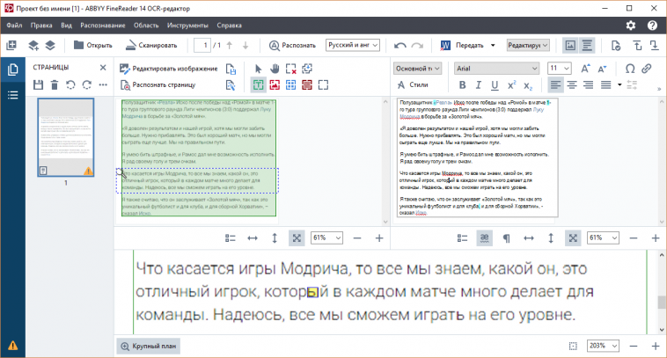This screenshot has width=667, height=358.
Task: Select the draw table area tool
Action: point(291,85)
